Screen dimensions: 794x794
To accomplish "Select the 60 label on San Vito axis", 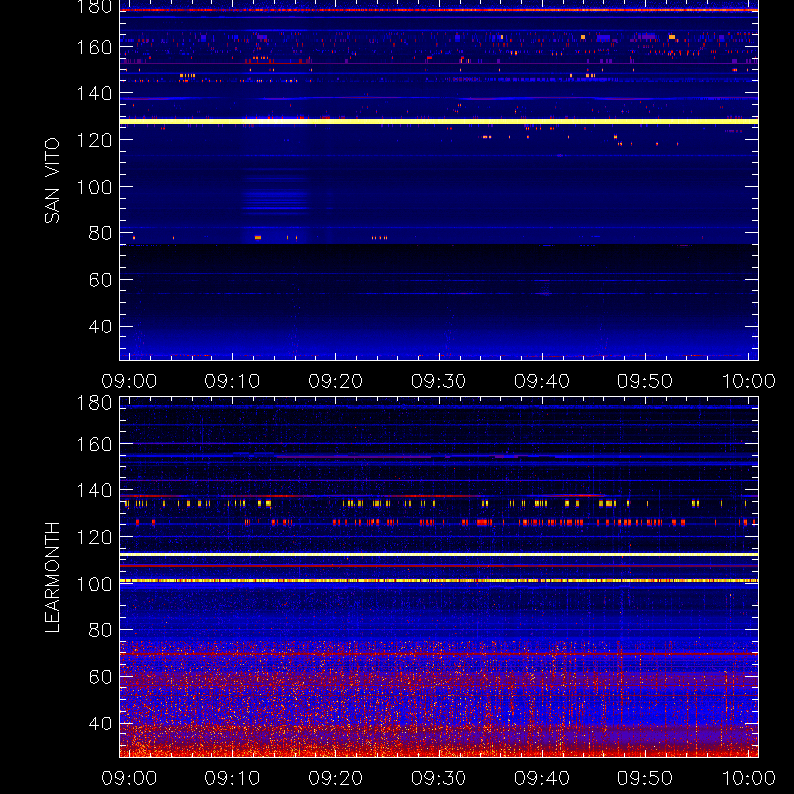I will (100, 280).
